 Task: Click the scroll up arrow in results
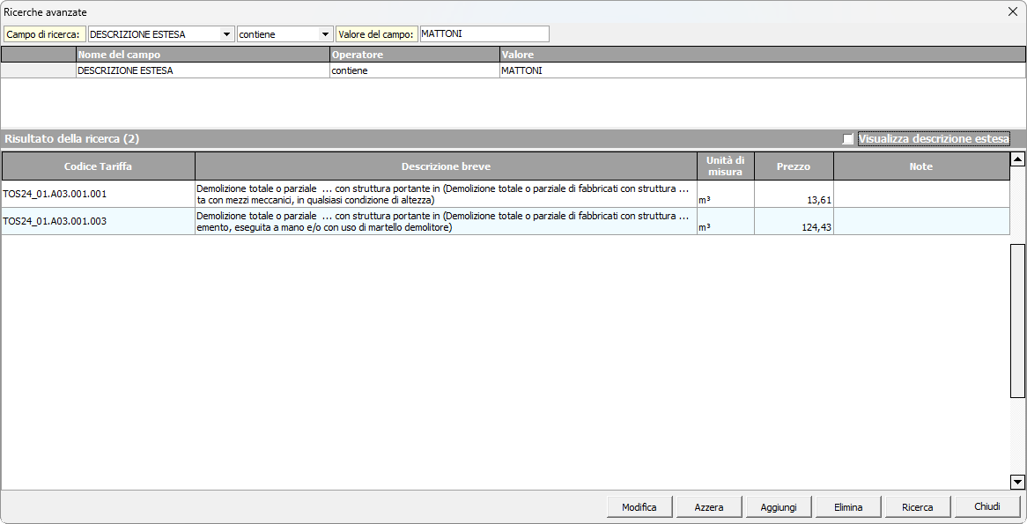(1017, 159)
